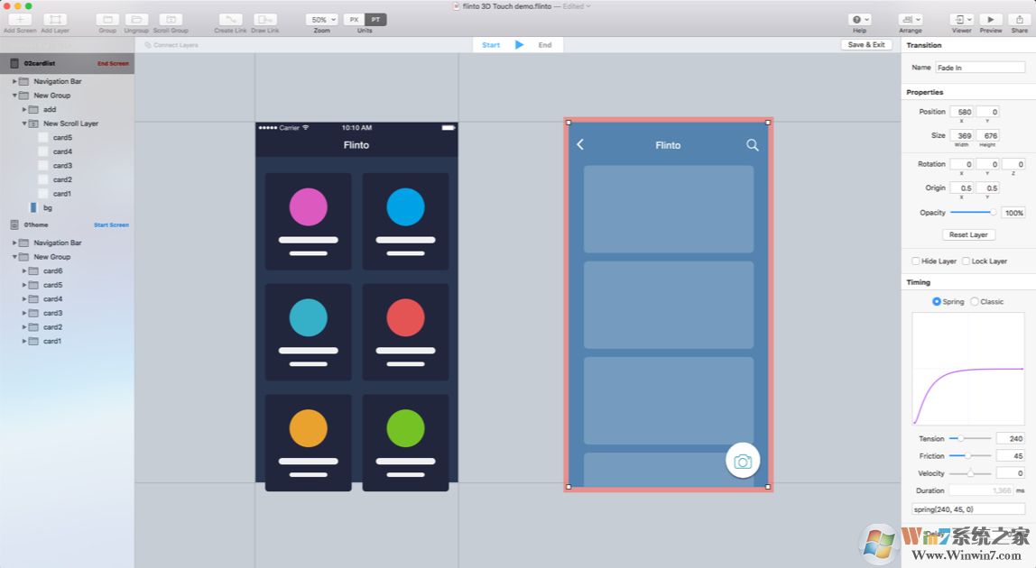Adjust the Opacity slider

coord(974,212)
